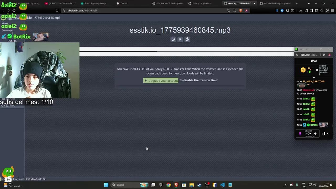336x189 pixels.
Task: Skip backward in the audio player
Action: 173,39
